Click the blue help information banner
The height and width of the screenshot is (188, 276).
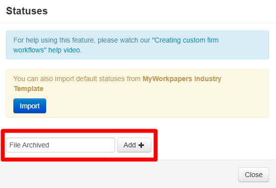click(138, 45)
